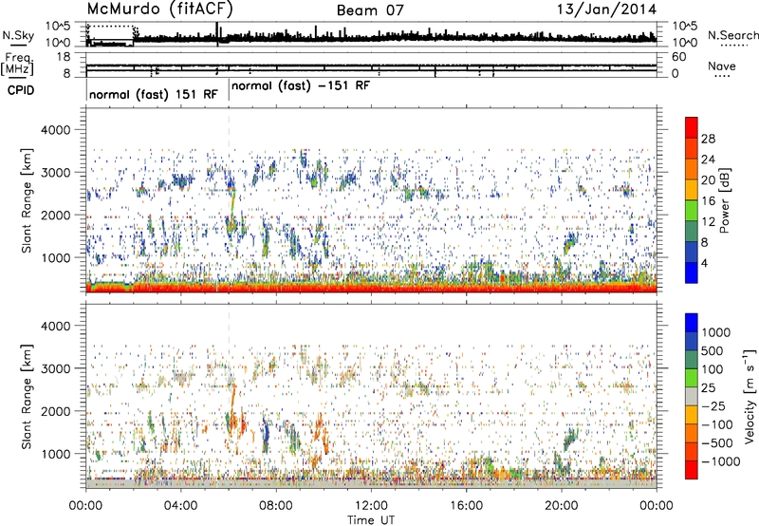Click the 'N.Sky' legend label
This screenshot has width=759, height=526.
(x=18, y=35)
